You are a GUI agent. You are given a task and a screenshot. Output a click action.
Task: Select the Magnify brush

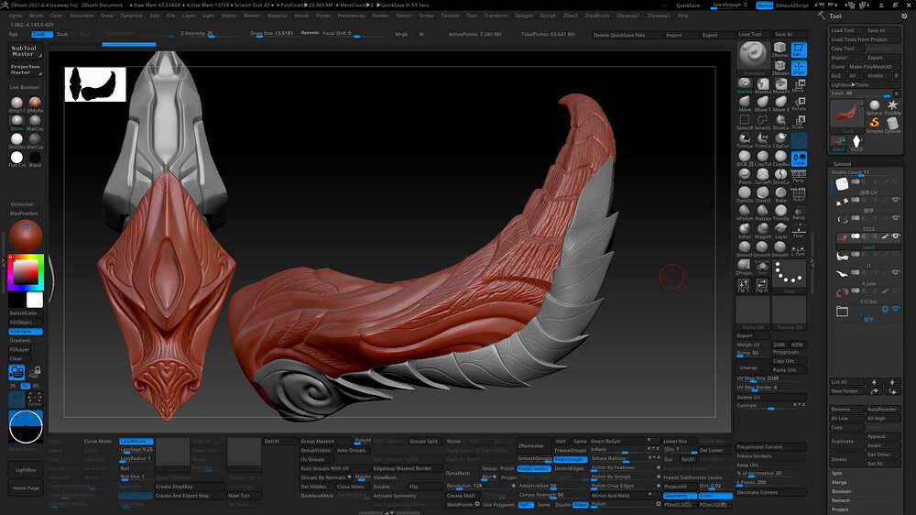(762, 230)
